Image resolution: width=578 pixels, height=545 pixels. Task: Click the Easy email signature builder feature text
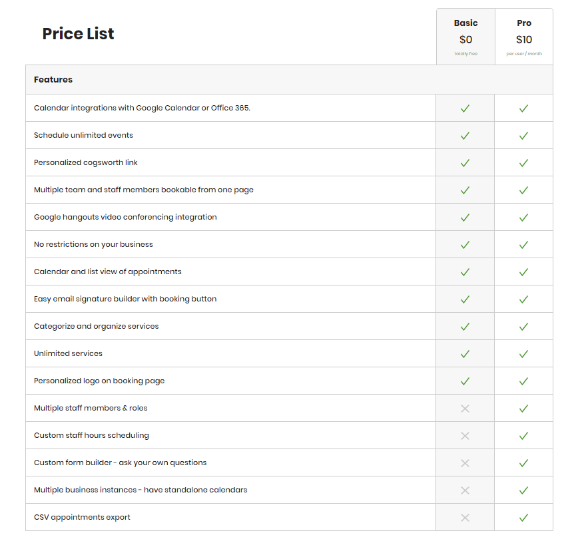[125, 299]
